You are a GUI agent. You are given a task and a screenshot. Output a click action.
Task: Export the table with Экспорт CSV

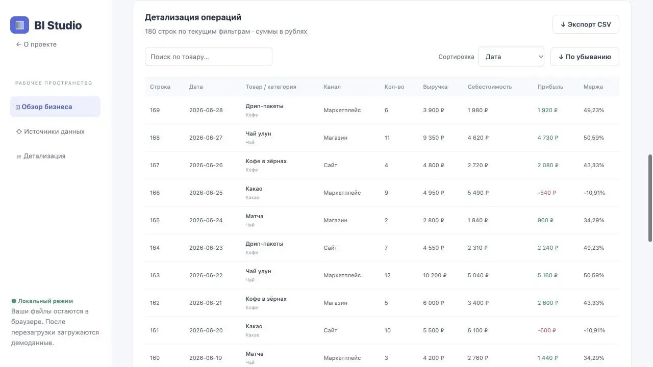586,24
